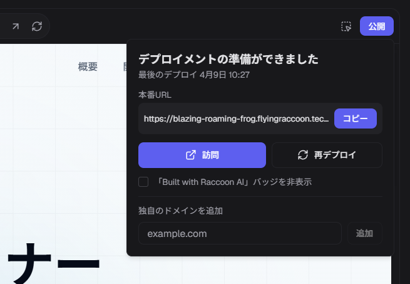
Task: Activate the dashed element selector icon
Action: (346, 26)
